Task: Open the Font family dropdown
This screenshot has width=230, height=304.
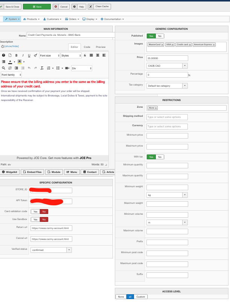Action: (x=11, y=75)
